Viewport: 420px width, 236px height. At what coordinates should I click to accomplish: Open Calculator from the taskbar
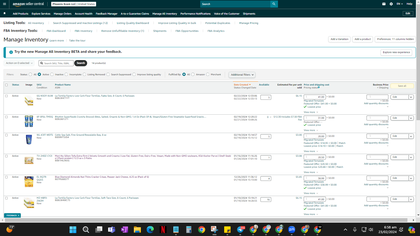pyautogui.click(x=189, y=230)
